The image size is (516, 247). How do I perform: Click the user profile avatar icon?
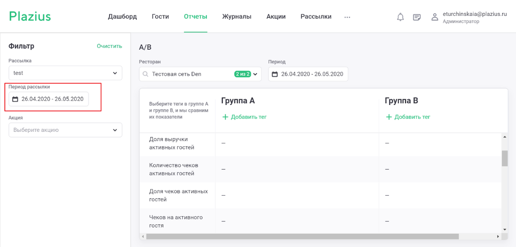click(435, 17)
